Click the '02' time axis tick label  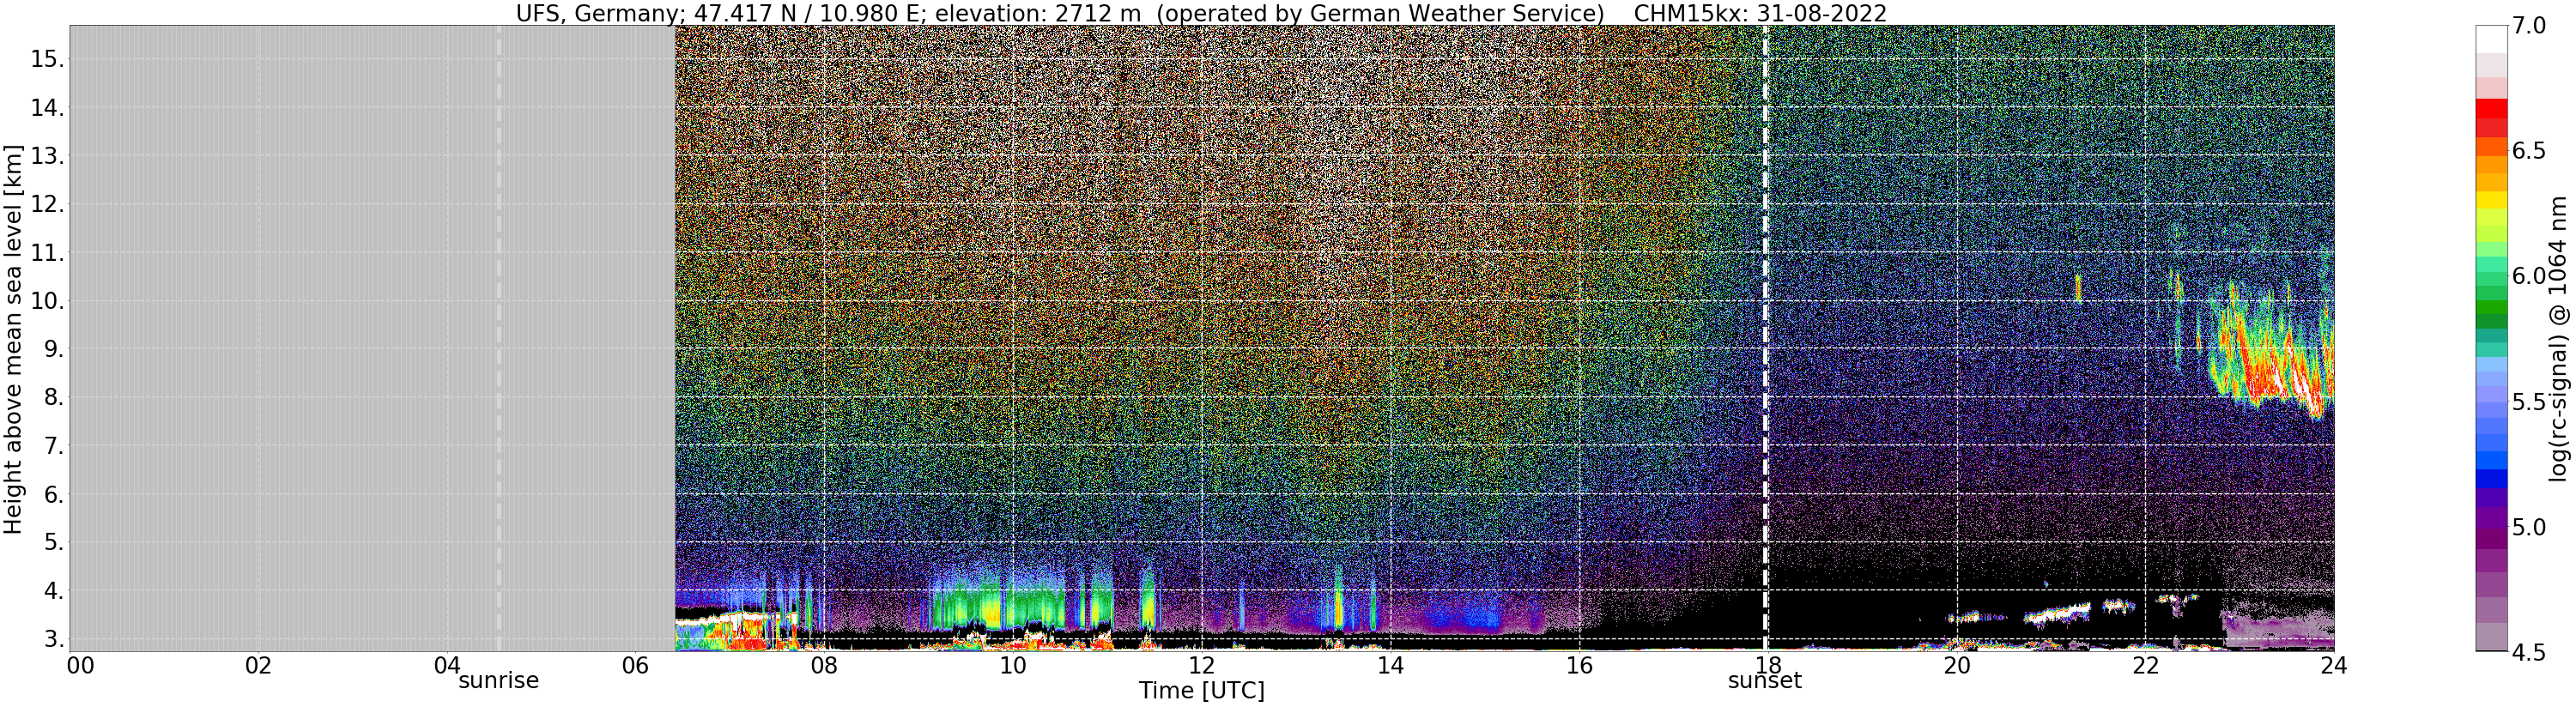coord(259,666)
